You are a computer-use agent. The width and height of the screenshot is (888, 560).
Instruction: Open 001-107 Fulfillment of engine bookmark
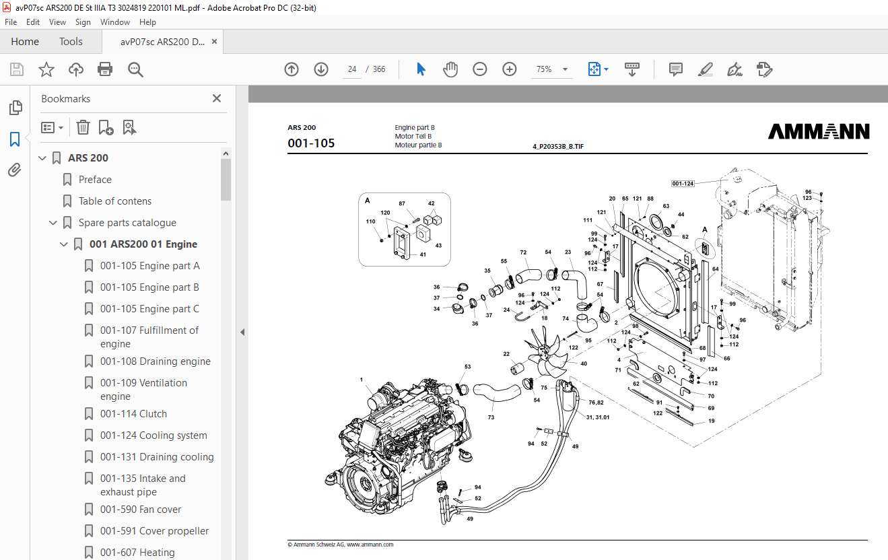[149, 337]
